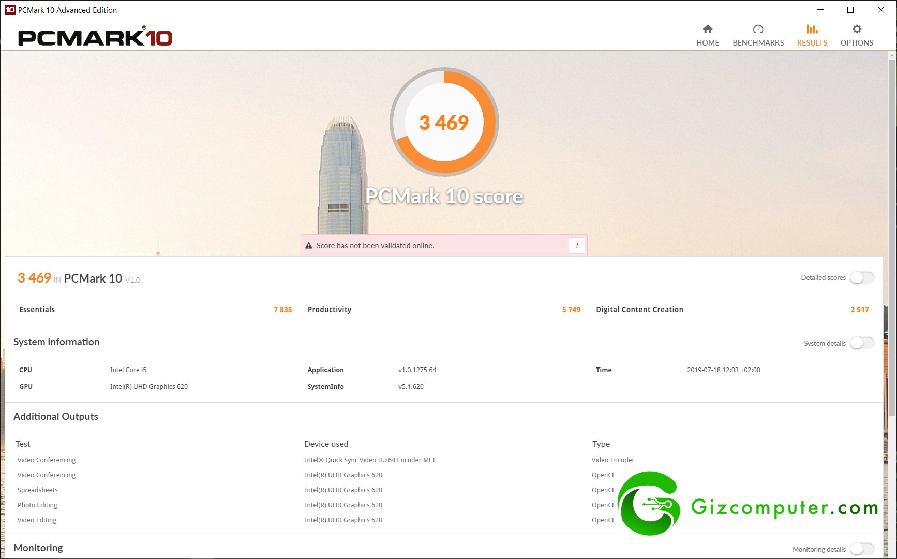Click the Results bar chart icon
Screen dimensions: 897x559
812,29
